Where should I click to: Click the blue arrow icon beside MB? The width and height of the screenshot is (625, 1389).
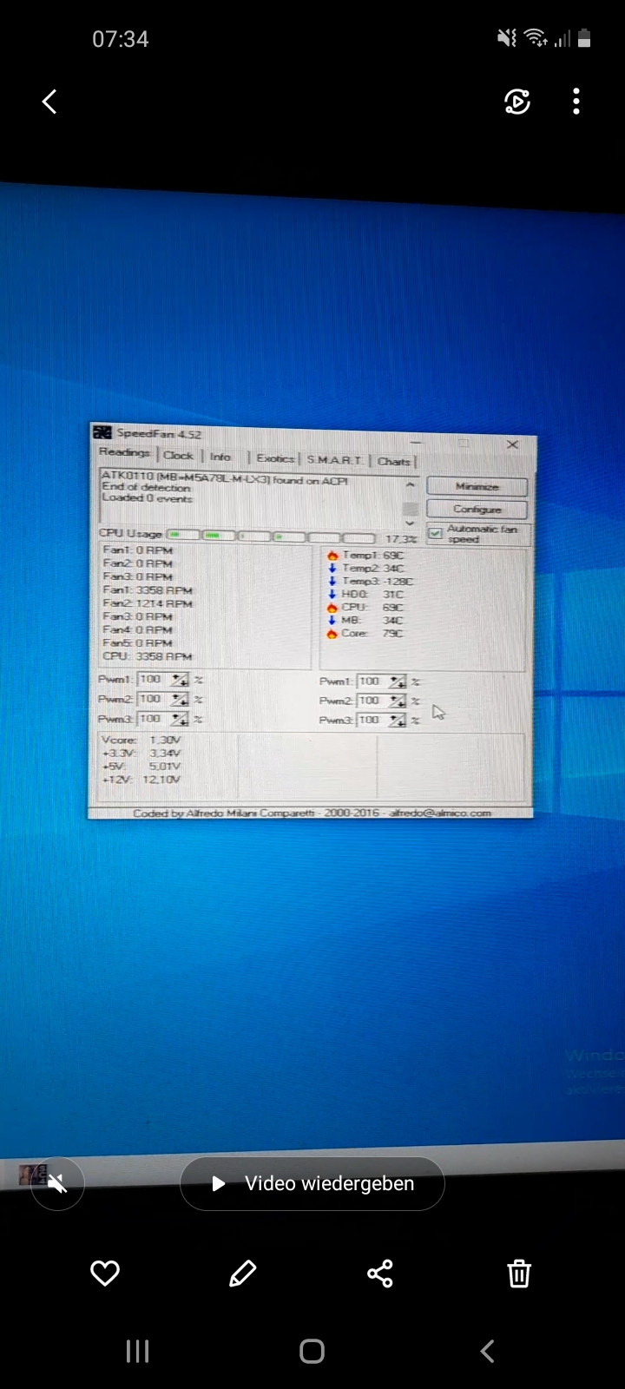[332, 620]
